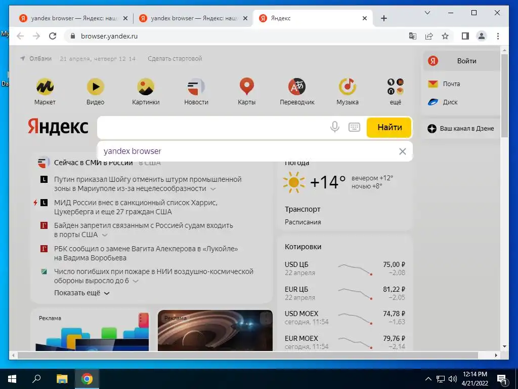Image resolution: width=518 pixels, height=389 pixels.
Task: Open the EUR ЦБ quote row
Action: (x=344, y=293)
